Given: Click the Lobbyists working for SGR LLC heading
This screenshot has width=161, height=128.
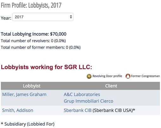Looking at the screenshot, I should [x=46, y=67].
